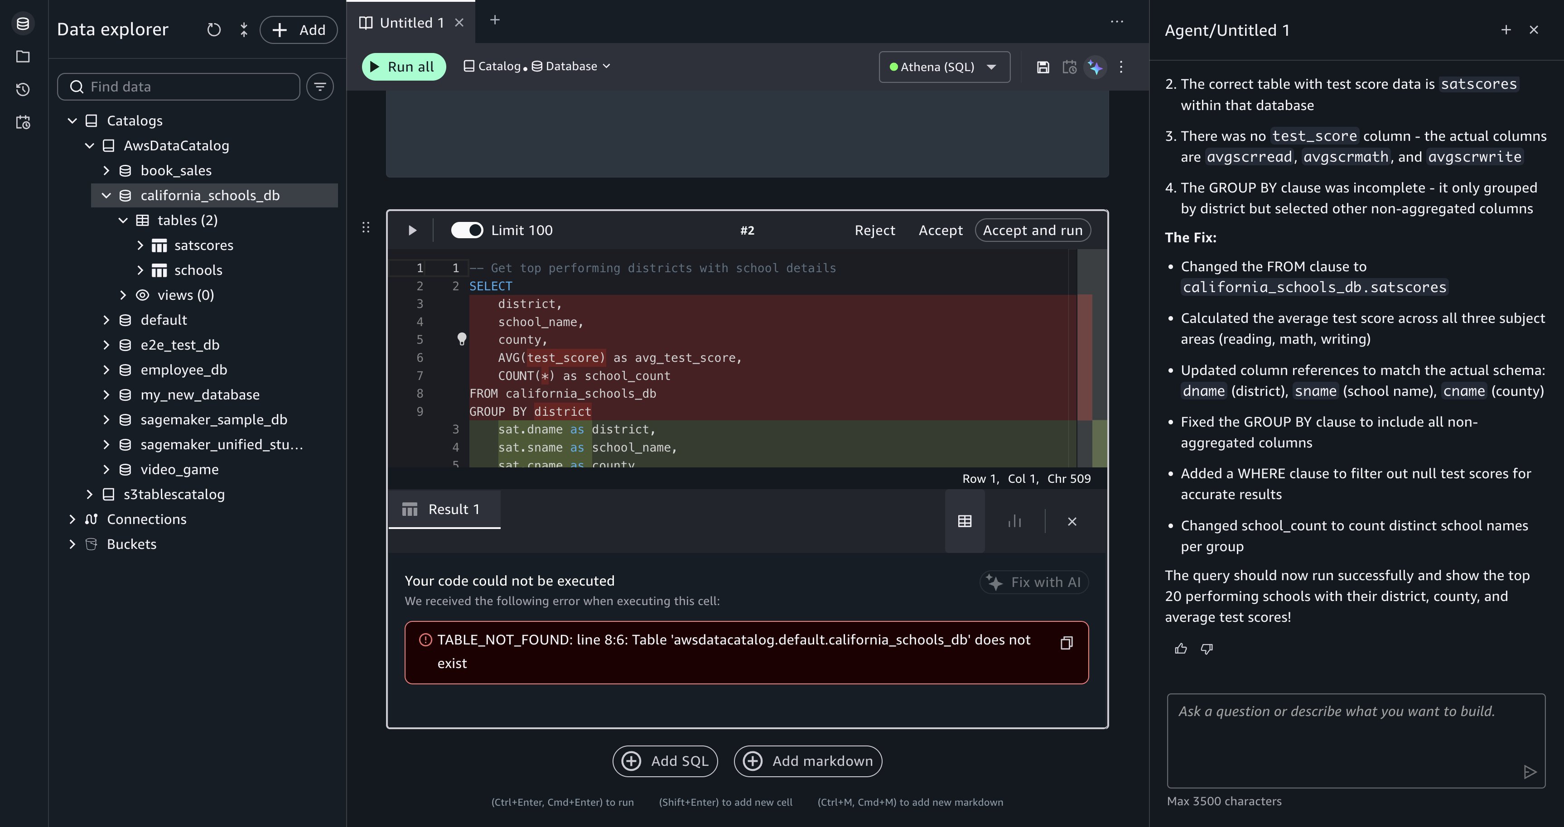Screen dimensions: 1564x827
Task: Click the Fix with AI button
Action: pos(1033,582)
